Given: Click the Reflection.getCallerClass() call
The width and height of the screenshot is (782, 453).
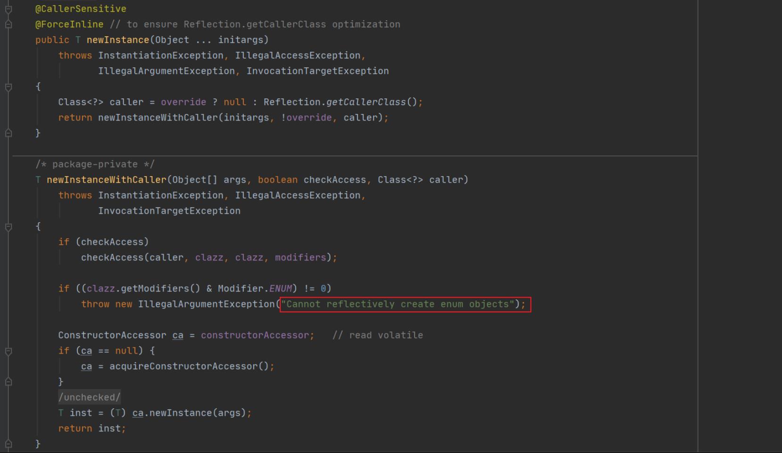Looking at the screenshot, I should (x=341, y=102).
